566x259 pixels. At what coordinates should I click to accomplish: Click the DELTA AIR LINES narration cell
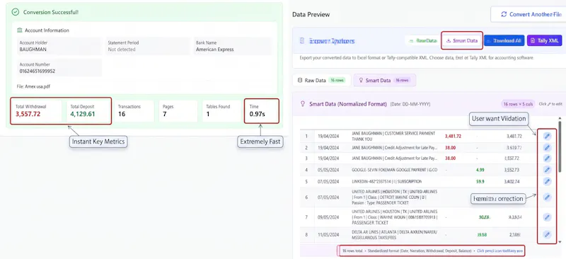click(x=395, y=234)
